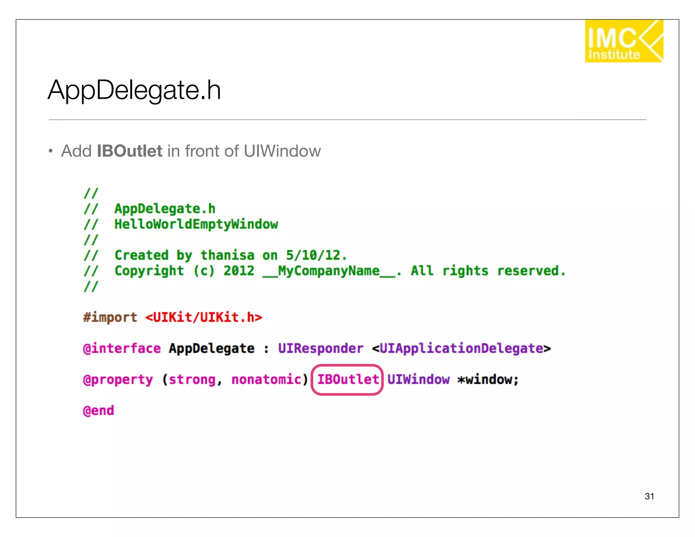Image resolution: width=695 pixels, height=537 pixels.
Task: Click the @interface keyword
Action: tap(122, 349)
